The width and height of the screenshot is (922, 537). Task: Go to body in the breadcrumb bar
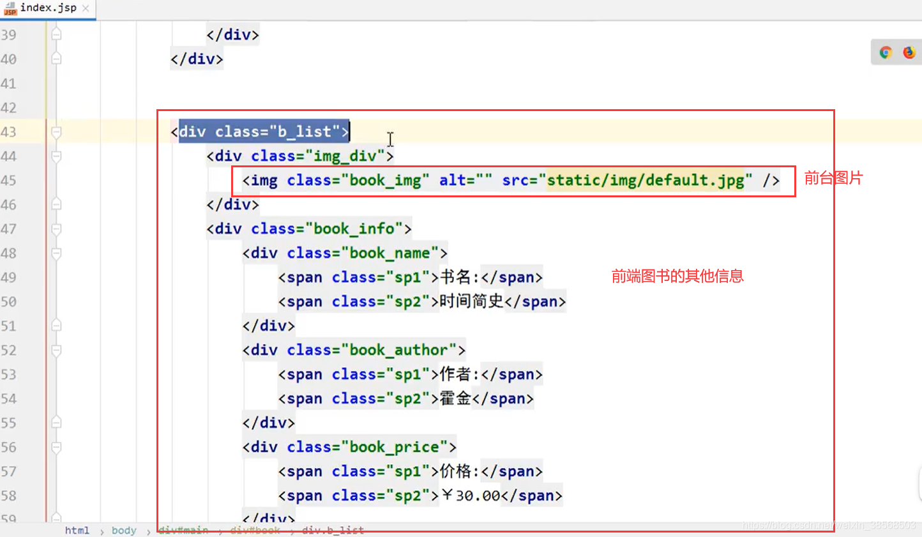point(124,530)
